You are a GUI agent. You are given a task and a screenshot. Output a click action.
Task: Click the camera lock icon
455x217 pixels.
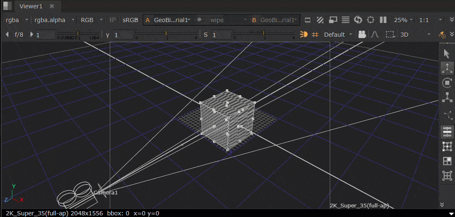point(362,34)
